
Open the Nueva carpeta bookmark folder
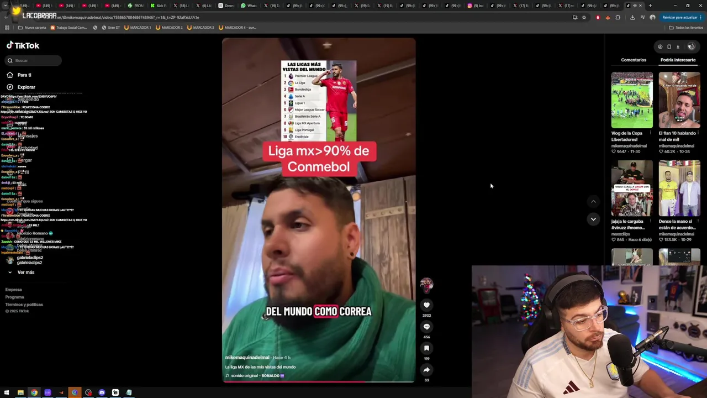pos(32,27)
